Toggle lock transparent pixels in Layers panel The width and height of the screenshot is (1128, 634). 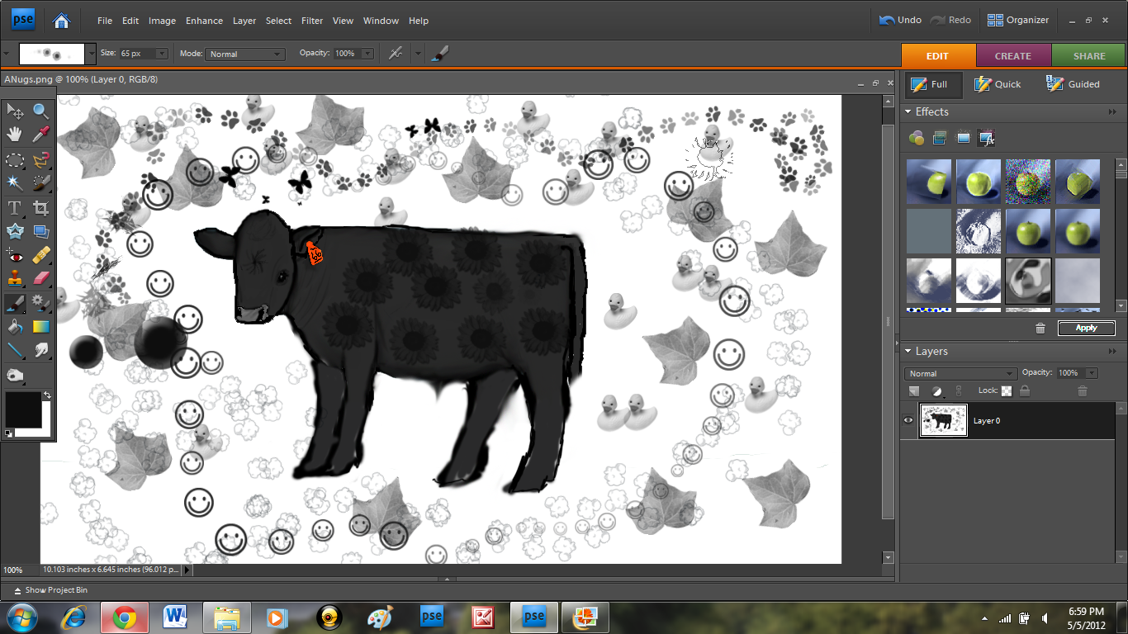[1007, 391]
